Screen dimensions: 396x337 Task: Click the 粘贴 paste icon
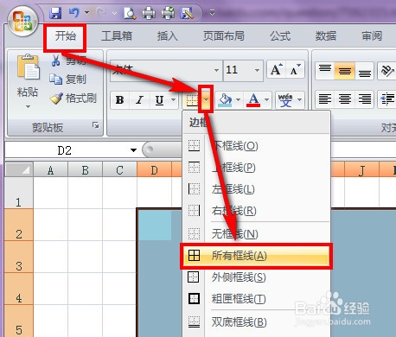28,67
